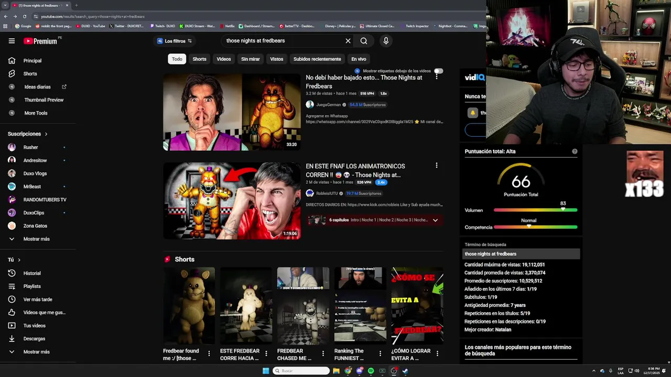Open 'EN ESTE FNAF LOS ANIMATRONICOS' video title
671x377 pixels.
tap(355, 170)
